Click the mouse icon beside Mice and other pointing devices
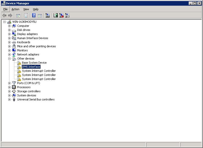The width and height of the screenshot is (203, 148). click(14, 46)
